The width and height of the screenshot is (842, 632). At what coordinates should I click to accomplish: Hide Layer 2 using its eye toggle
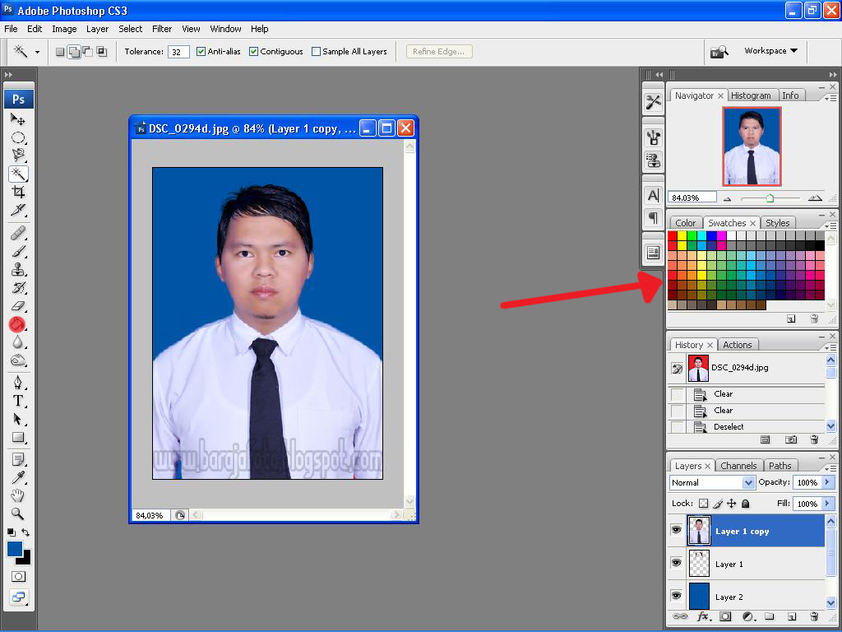pyautogui.click(x=677, y=596)
